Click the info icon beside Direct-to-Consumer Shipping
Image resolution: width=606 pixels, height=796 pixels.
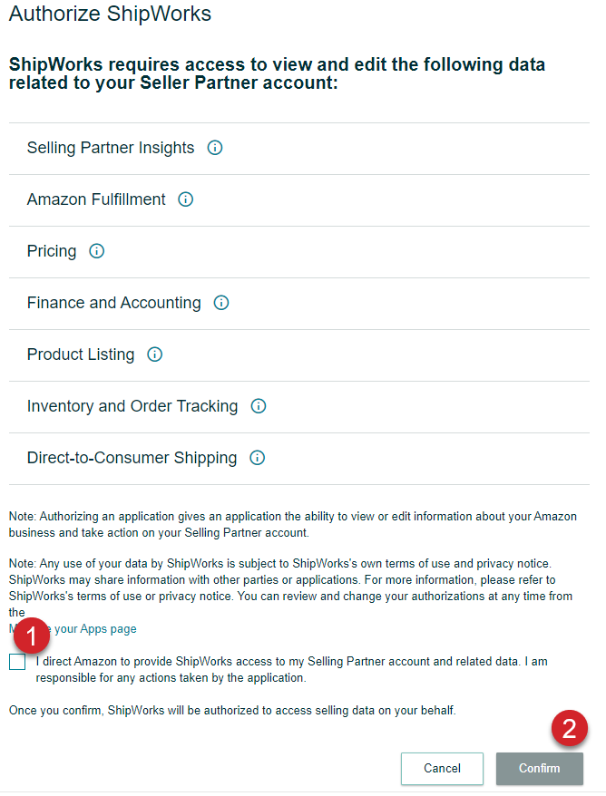[x=257, y=458]
